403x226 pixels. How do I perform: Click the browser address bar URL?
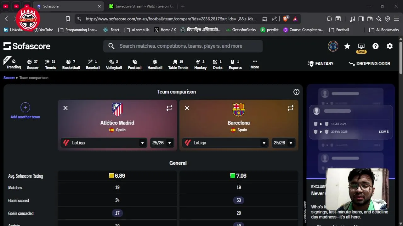[171, 19]
